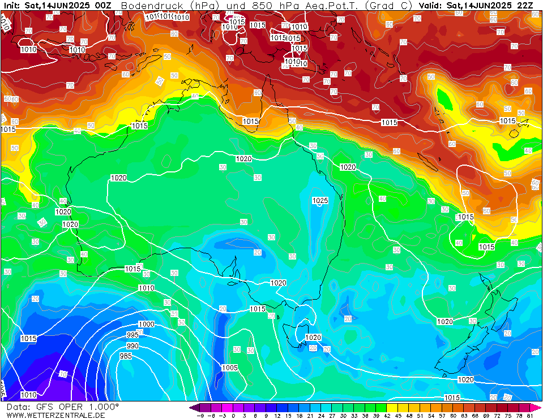543x419 pixels.
Task: Select the magenta swatch between -3 and 0
Action: 228,408
